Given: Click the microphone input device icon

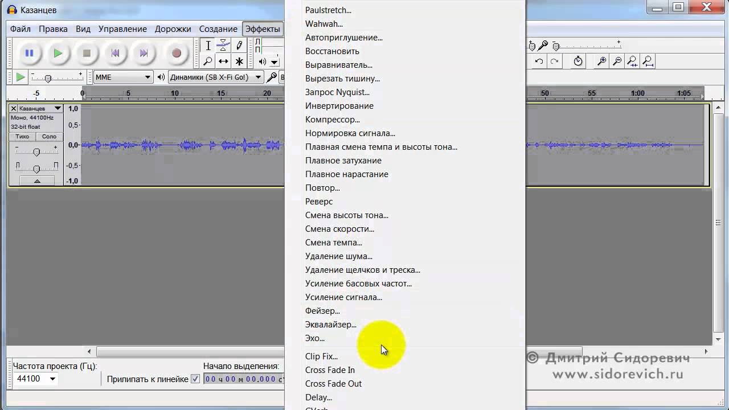Looking at the screenshot, I should [x=272, y=77].
